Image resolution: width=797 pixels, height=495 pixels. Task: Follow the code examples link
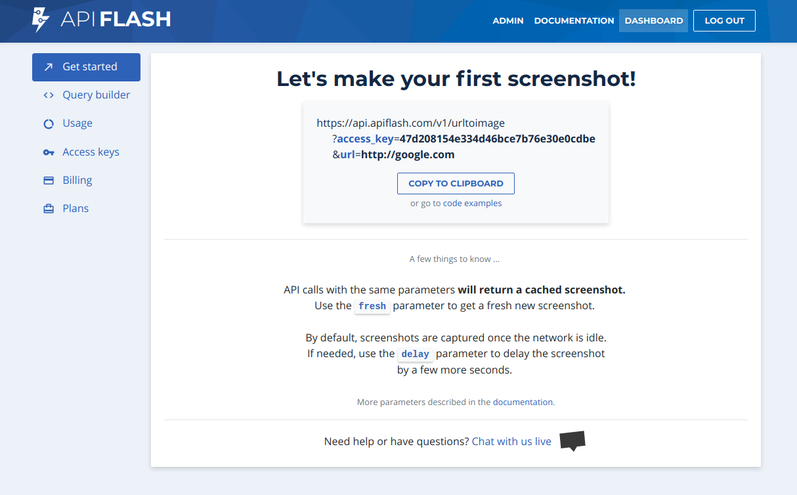pos(472,204)
